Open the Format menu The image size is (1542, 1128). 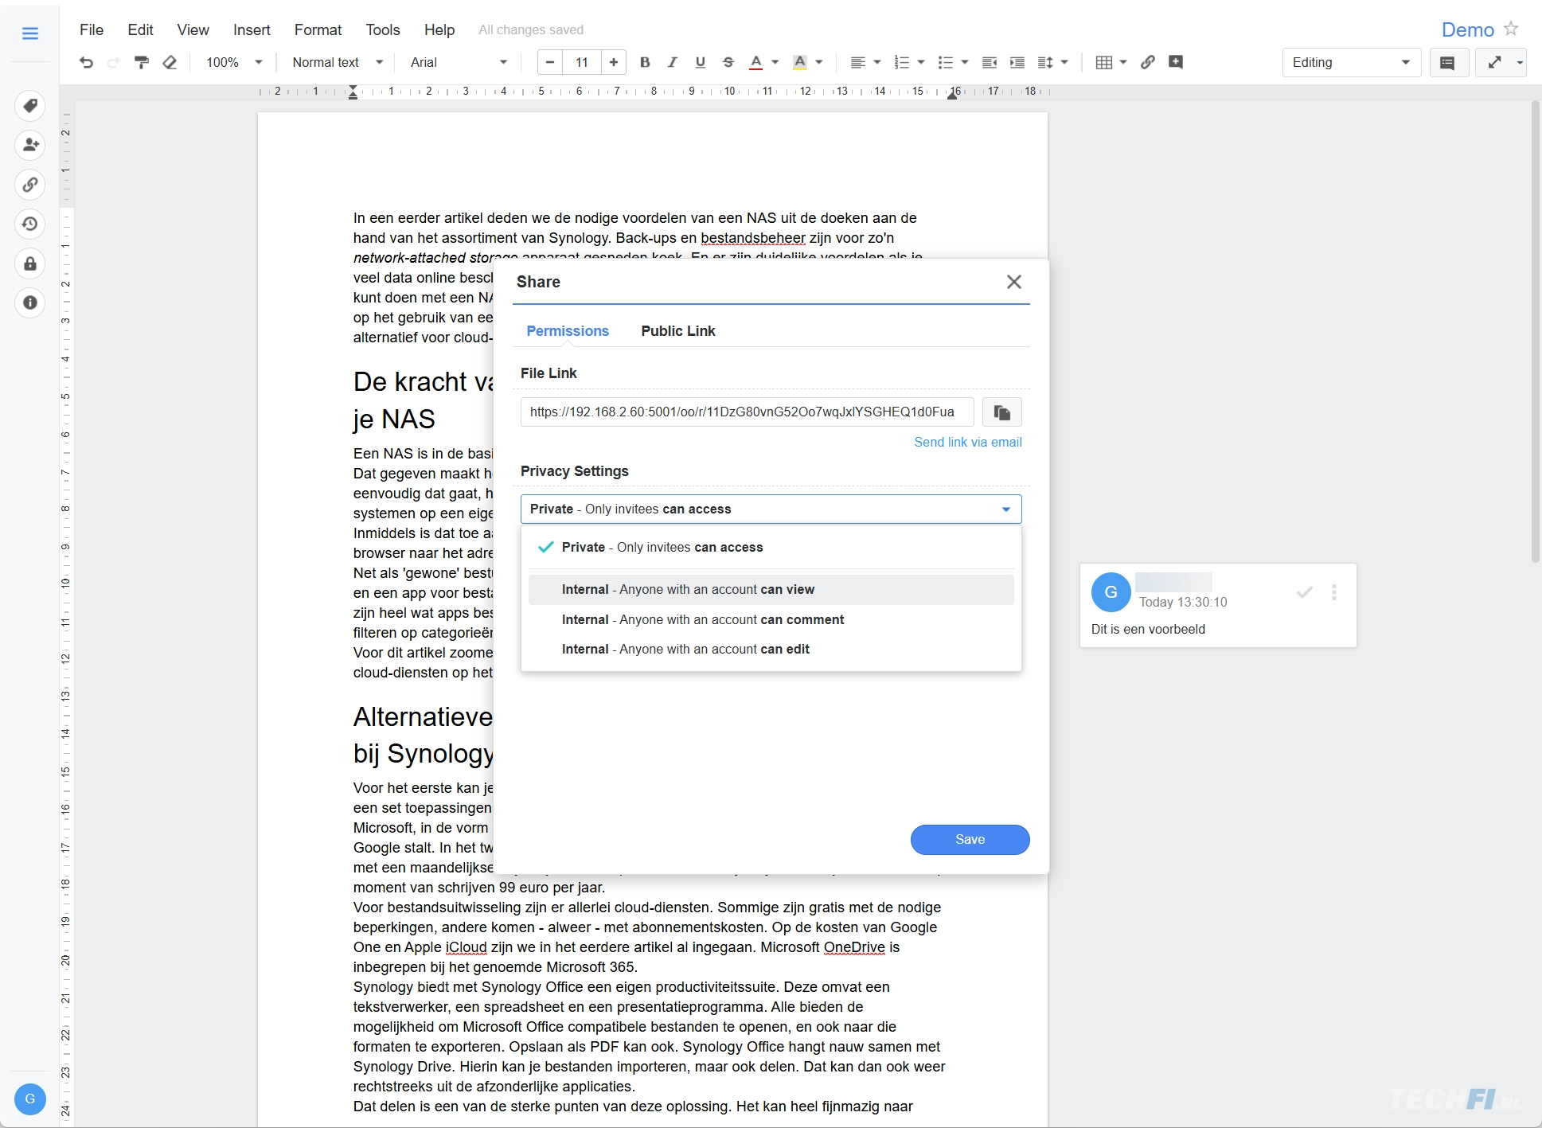pyautogui.click(x=318, y=29)
